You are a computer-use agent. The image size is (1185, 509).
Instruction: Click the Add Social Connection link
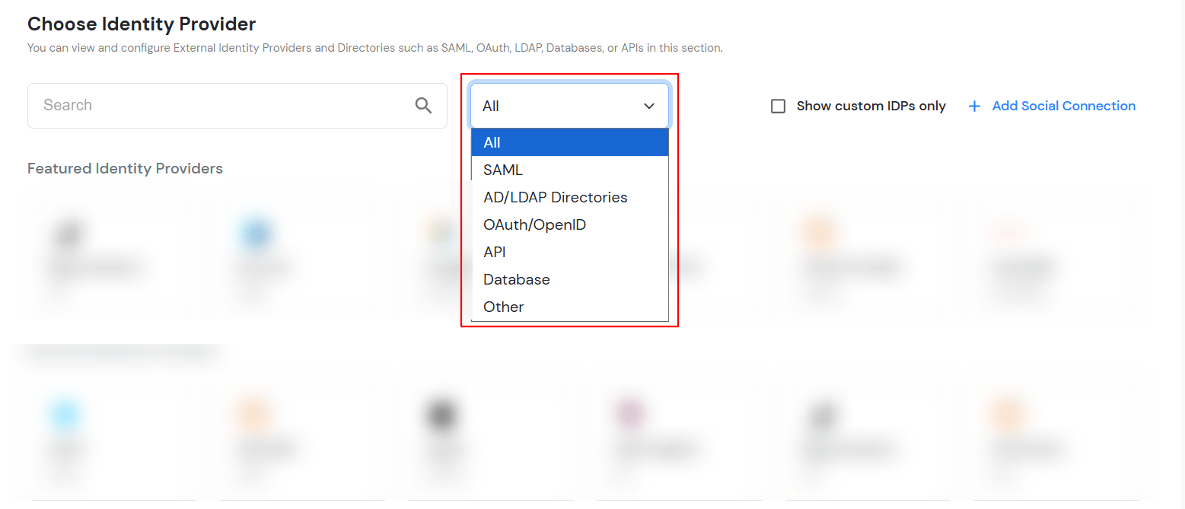tap(1063, 106)
